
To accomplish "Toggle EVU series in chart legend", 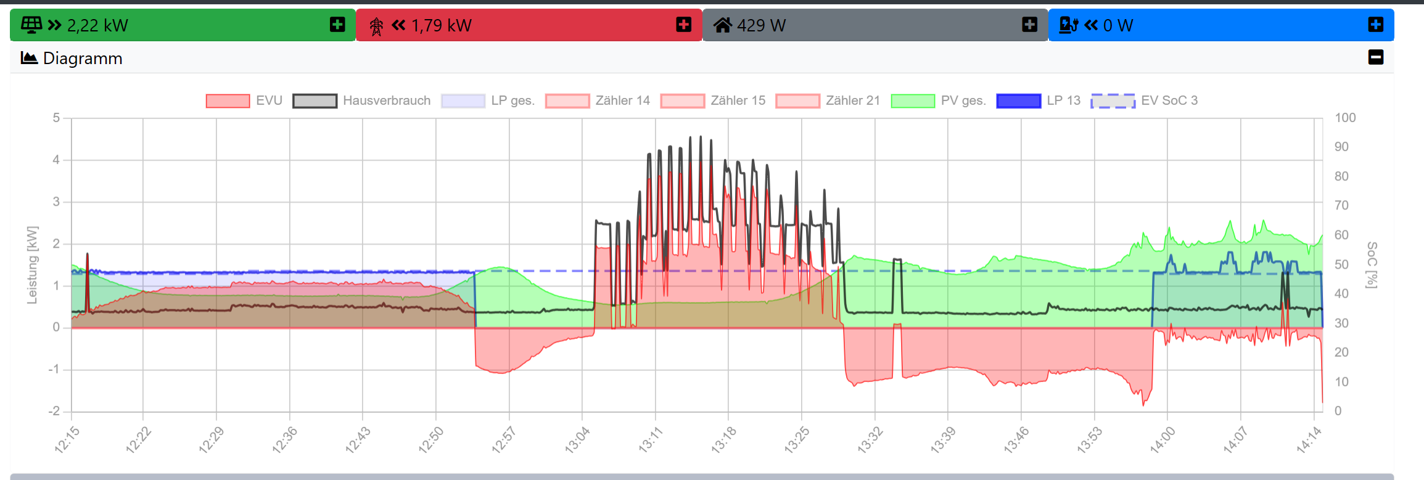I will 244,100.
